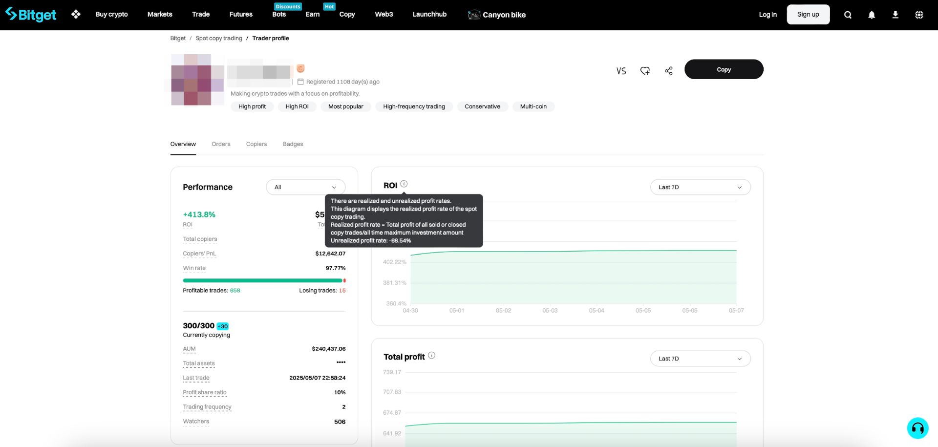Viewport: 938px width, 447px height.
Task: Click the AUM label
Action: point(189,349)
